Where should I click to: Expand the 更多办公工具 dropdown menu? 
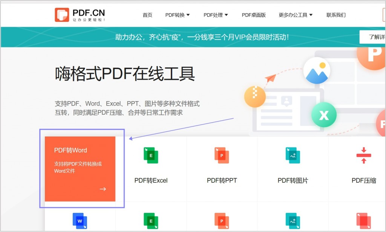click(x=296, y=15)
